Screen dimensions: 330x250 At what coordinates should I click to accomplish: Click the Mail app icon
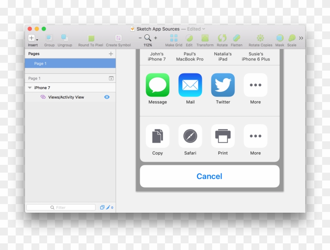coord(190,85)
